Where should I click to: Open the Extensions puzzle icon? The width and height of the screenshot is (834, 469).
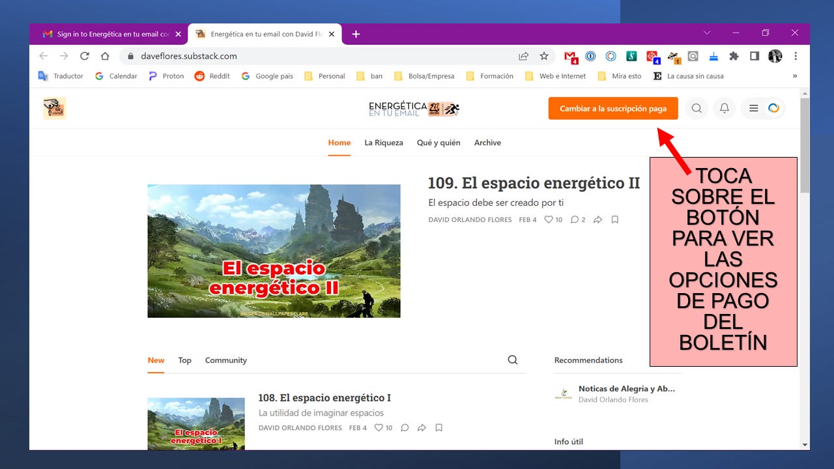(734, 56)
